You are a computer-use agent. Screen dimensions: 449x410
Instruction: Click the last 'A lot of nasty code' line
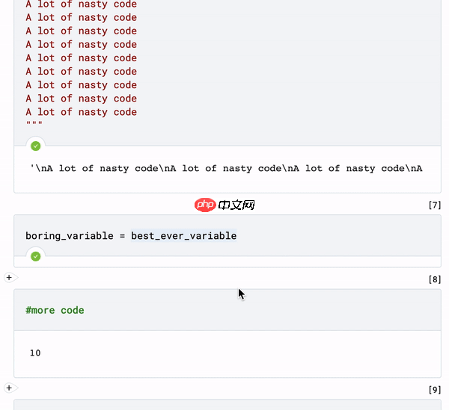point(82,112)
